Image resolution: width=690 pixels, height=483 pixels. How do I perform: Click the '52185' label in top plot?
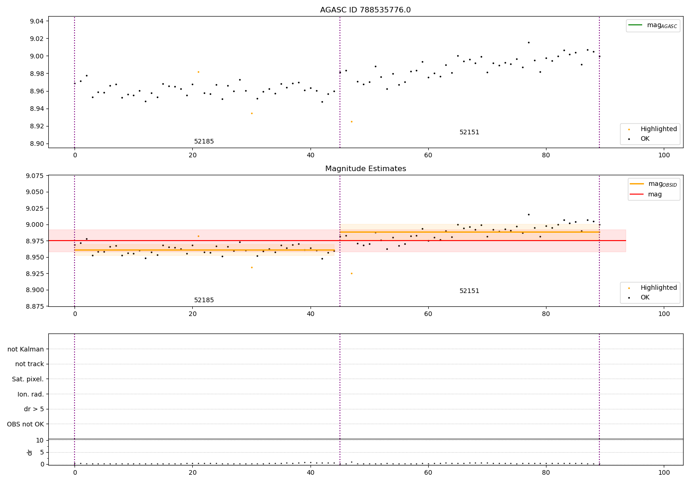click(x=204, y=142)
